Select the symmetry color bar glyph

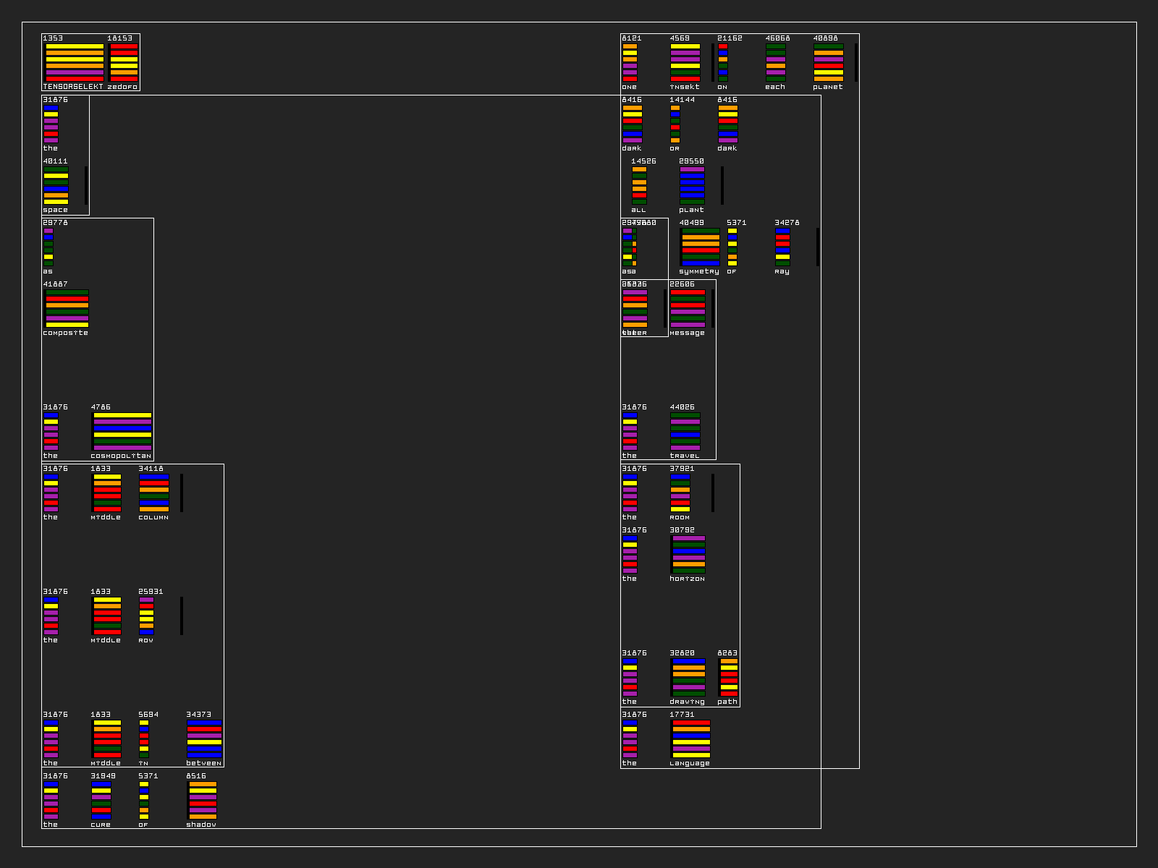tap(701, 247)
